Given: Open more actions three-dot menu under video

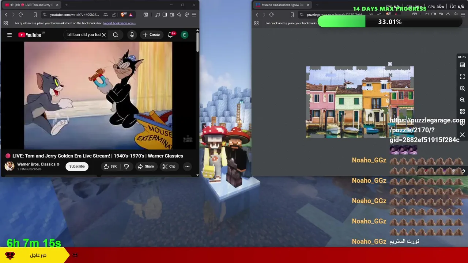Looking at the screenshot, I should (x=187, y=166).
